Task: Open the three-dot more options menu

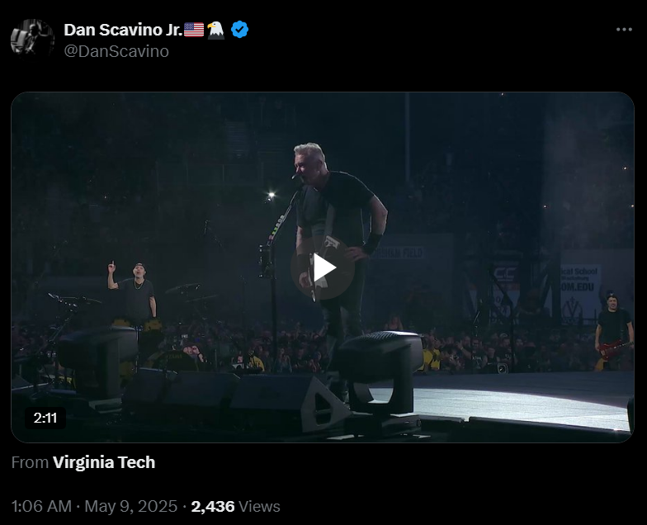Action: pos(624,30)
